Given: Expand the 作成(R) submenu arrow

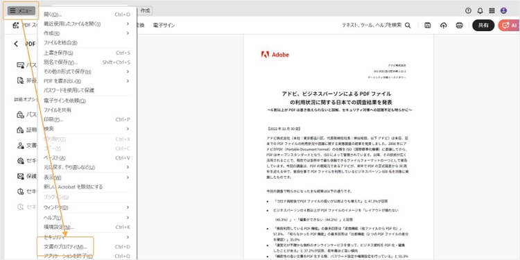Looking at the screenshot, I should [x=128, y=33].
